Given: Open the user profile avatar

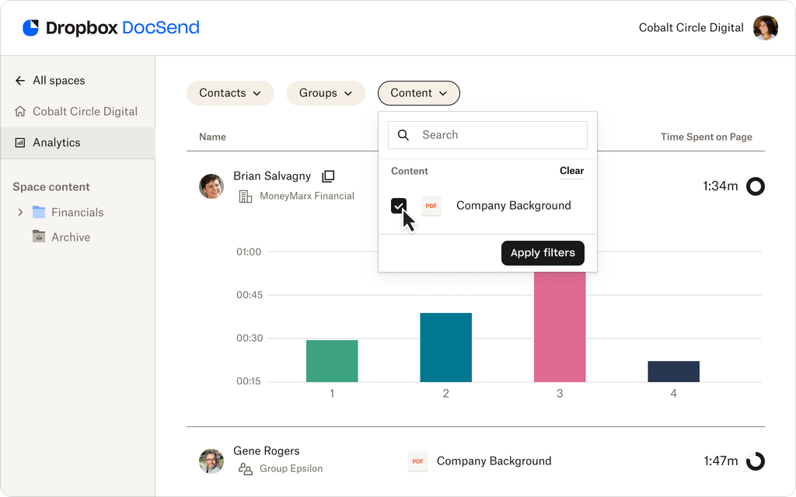Looking at the screenshot, I should 765,28.
